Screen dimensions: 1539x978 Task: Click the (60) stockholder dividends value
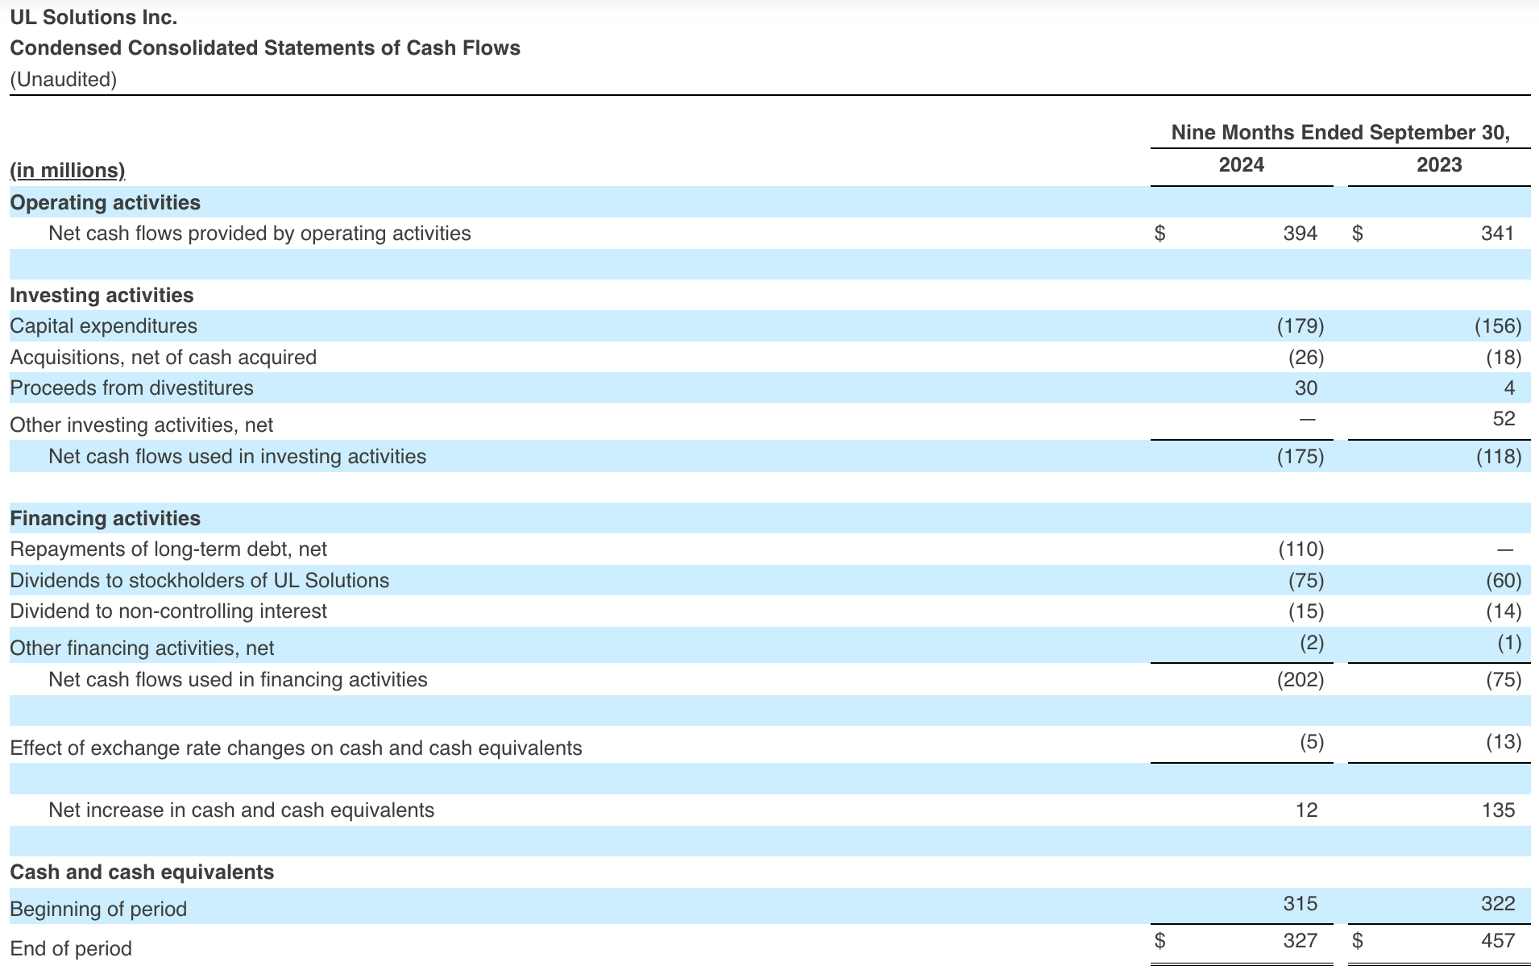[x=1504, y=581]
